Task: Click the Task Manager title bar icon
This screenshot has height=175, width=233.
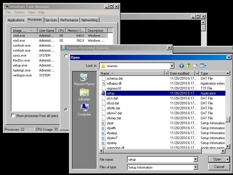Action: [7, 6]
